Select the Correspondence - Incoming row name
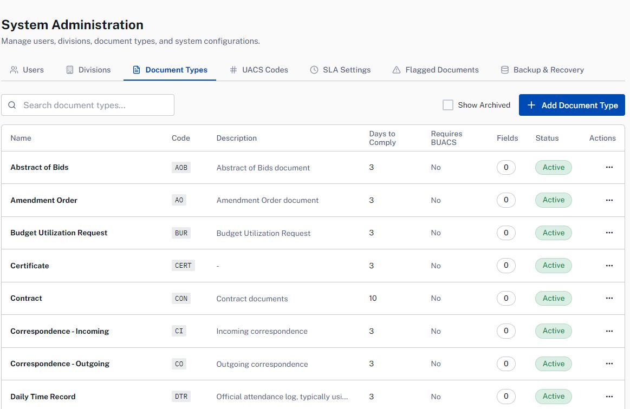The height and width of the screenshot is (409, 630). 60,331
